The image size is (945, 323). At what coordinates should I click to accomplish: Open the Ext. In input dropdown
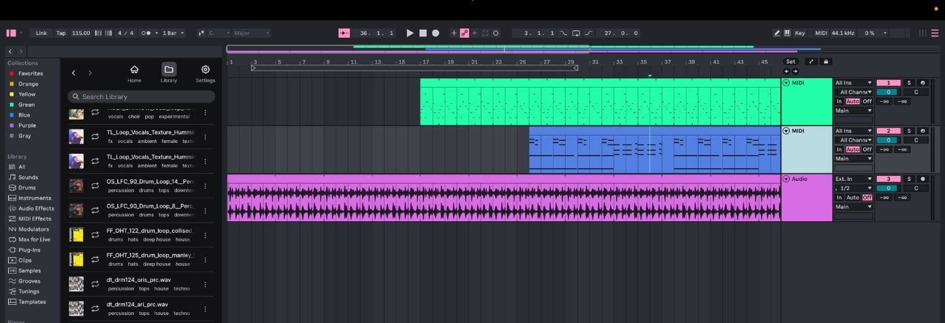coord(853,179)
